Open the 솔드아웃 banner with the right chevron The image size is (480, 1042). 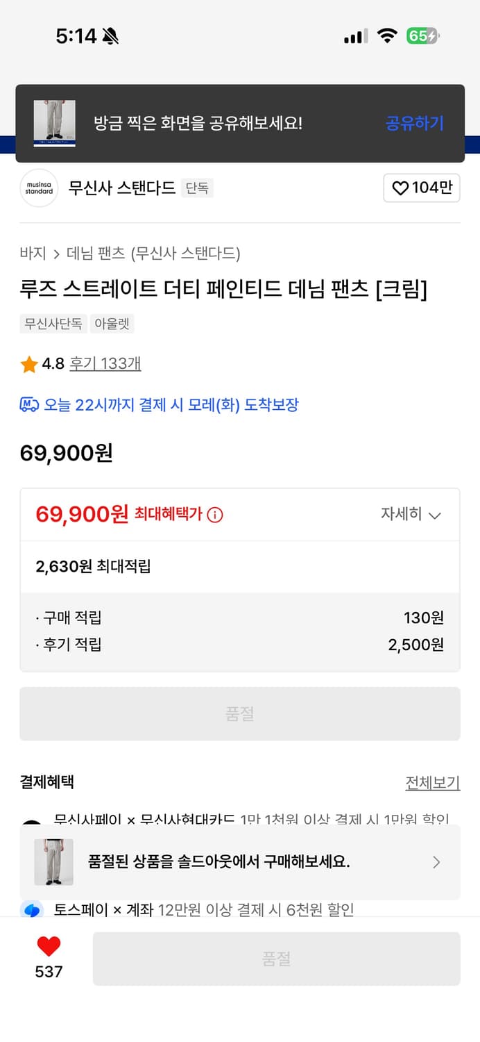(x=436, y=862)
